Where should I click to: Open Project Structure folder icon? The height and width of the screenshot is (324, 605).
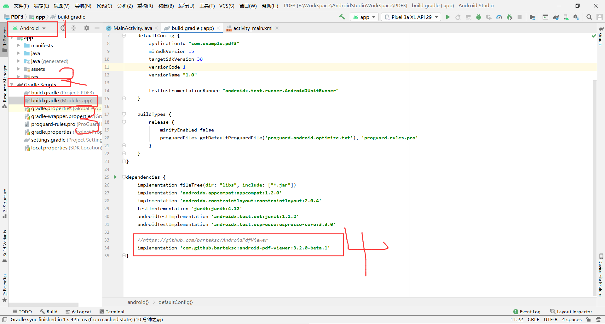[x=533, y=17]
